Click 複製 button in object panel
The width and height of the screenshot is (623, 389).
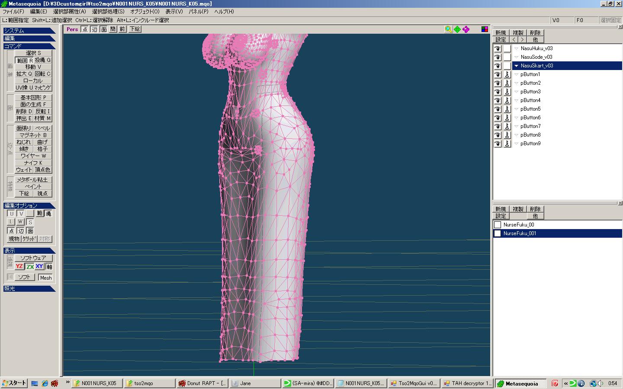(x=518, y=32)
